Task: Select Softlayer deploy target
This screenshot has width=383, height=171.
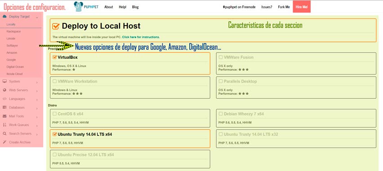Action: tap(12, 46)
